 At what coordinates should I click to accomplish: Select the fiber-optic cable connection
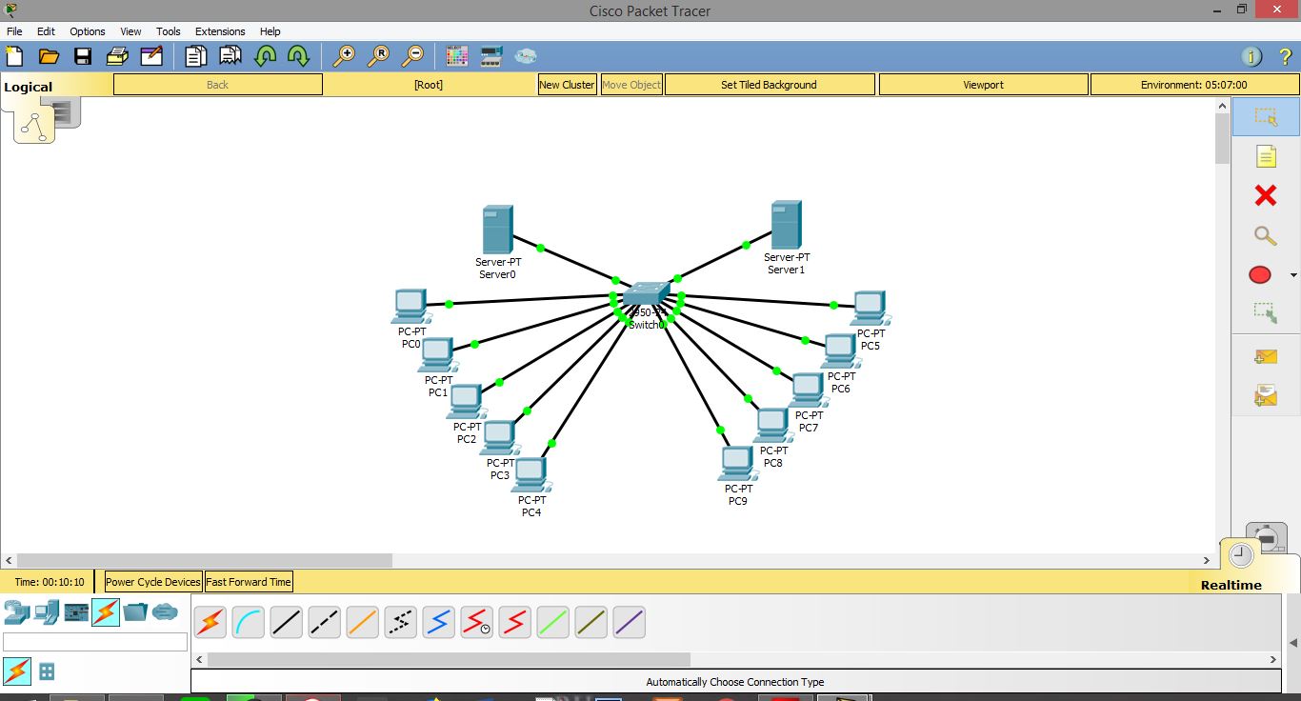click(362, 622)
